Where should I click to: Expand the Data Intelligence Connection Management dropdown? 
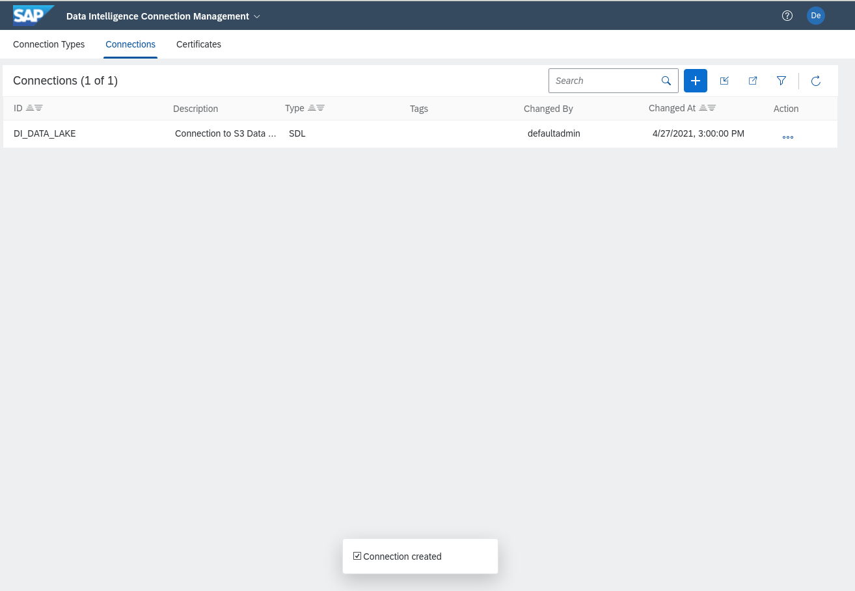click(257, 16)
